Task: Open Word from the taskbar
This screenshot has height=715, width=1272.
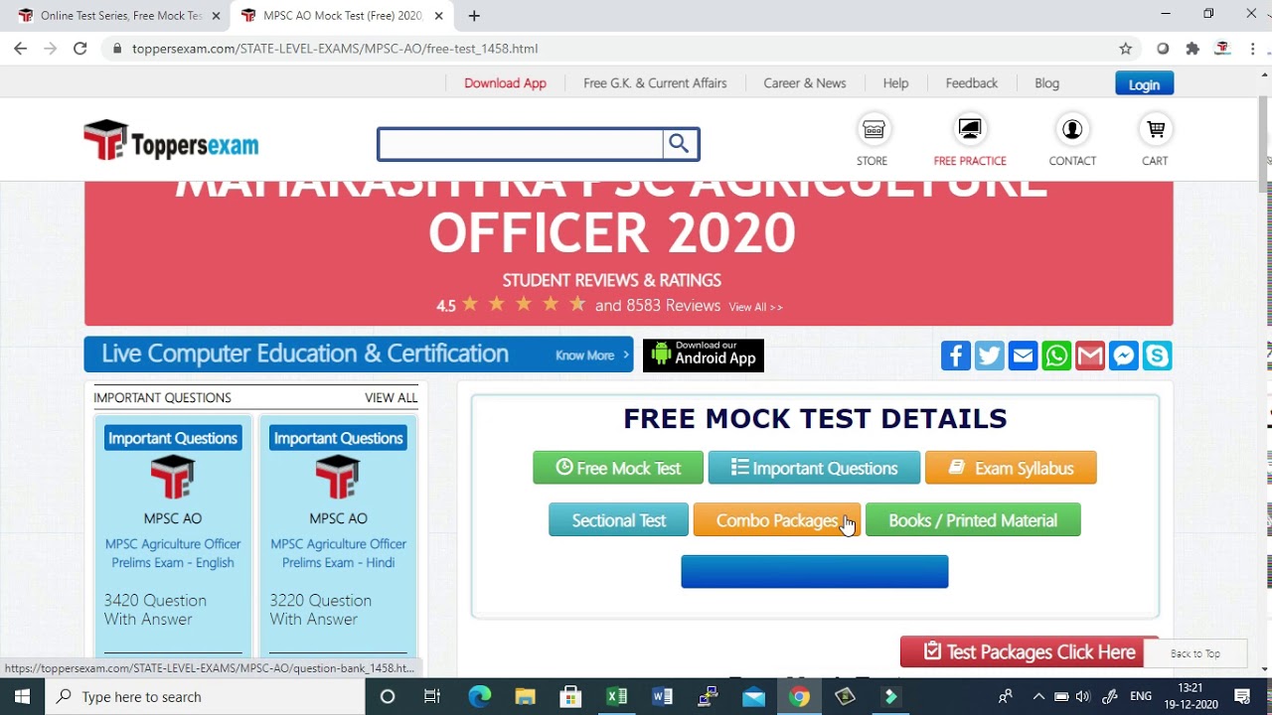Action: coord(663,696)
